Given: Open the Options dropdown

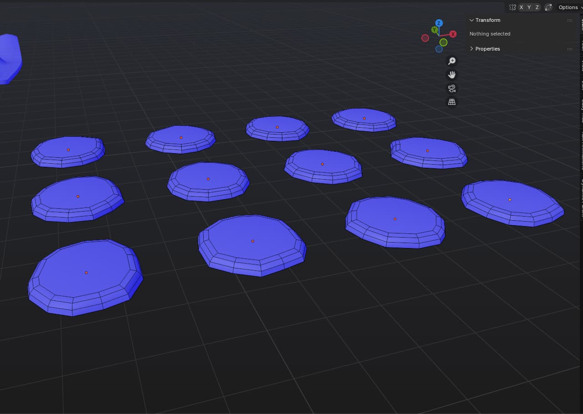Looking at the screenshot, I should [569, 7].
